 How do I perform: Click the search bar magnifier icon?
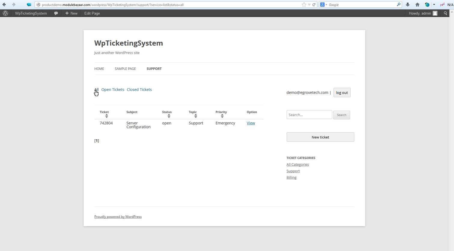[398, 4]
